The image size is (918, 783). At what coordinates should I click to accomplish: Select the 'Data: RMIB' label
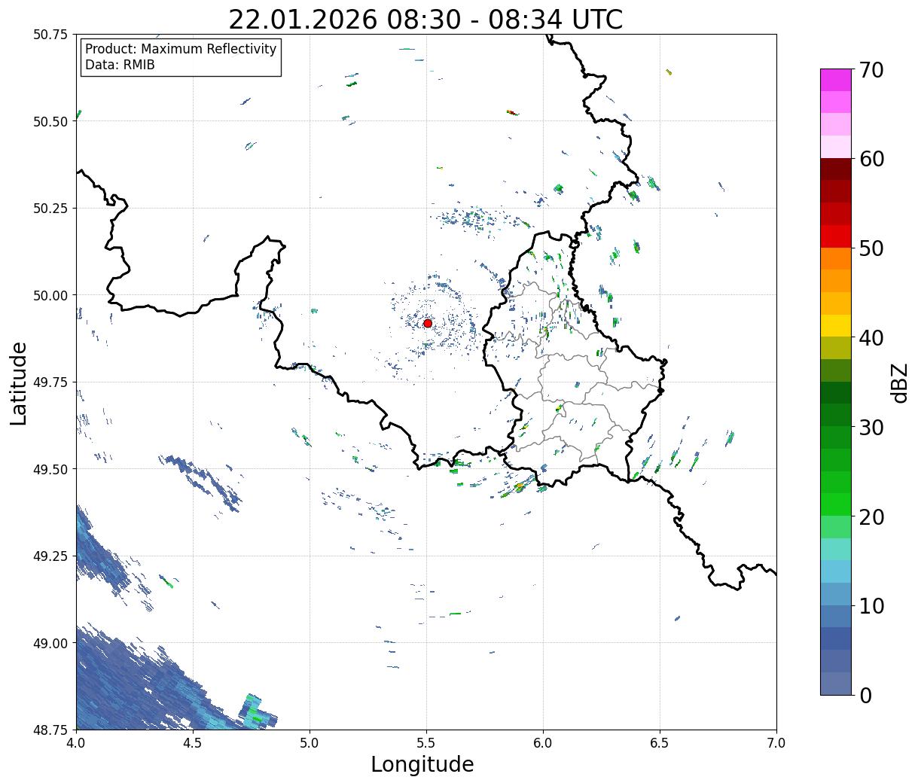[x=120, y=65]
